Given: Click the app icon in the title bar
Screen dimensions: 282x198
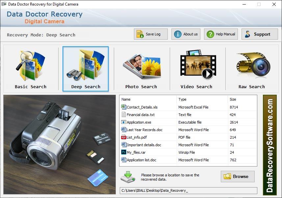Looking at the screenshot, I should tap(4, 4).
